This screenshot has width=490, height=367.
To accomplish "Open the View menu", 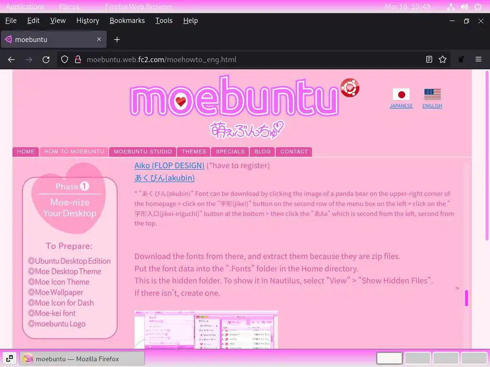I will pos(58,21).
